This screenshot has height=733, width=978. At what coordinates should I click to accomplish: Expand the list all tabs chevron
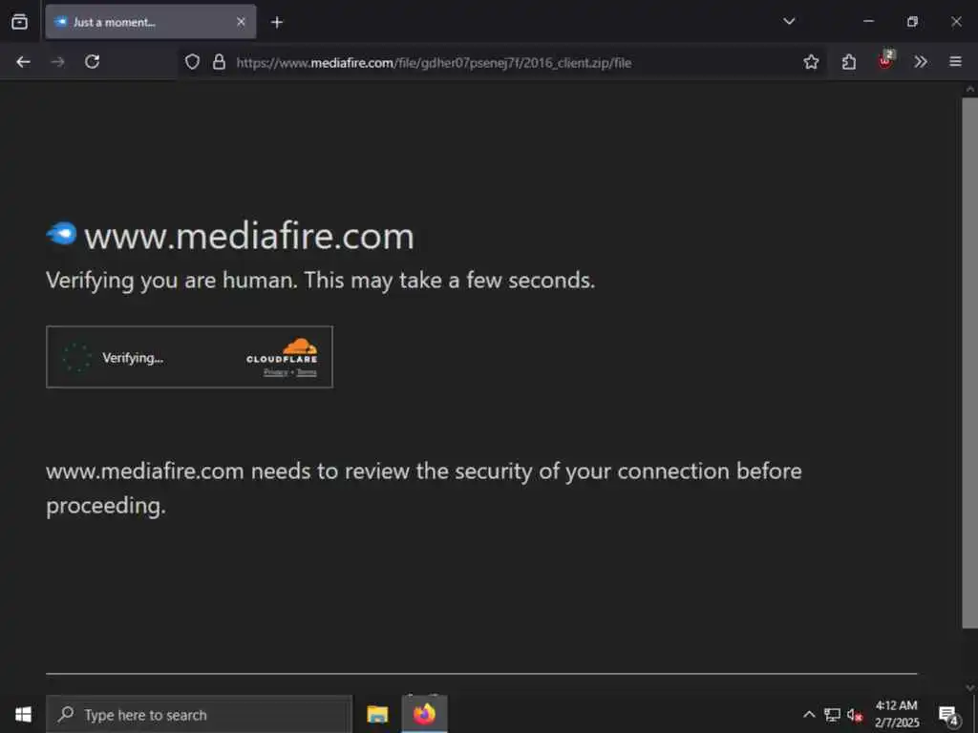point(789,21)
